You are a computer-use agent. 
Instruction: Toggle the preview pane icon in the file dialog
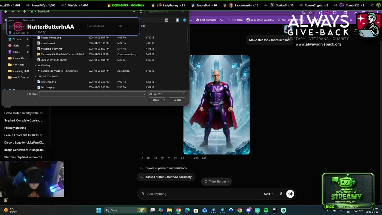pyautogui.click(x=178, y=20)
